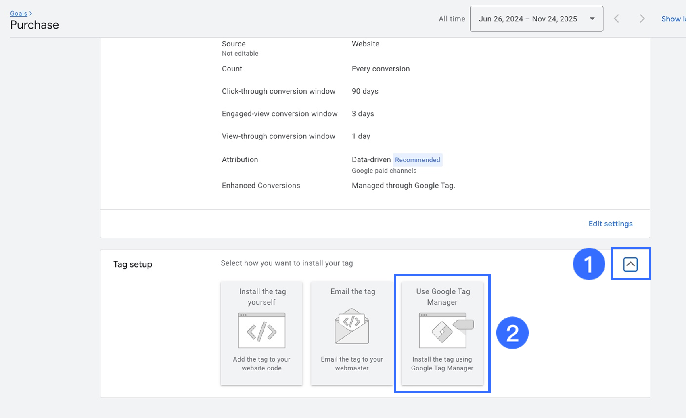The height and width of the screenshot is (418, 686).
Task: Open the Goals breadcrumb link
Action: point(19,13)
